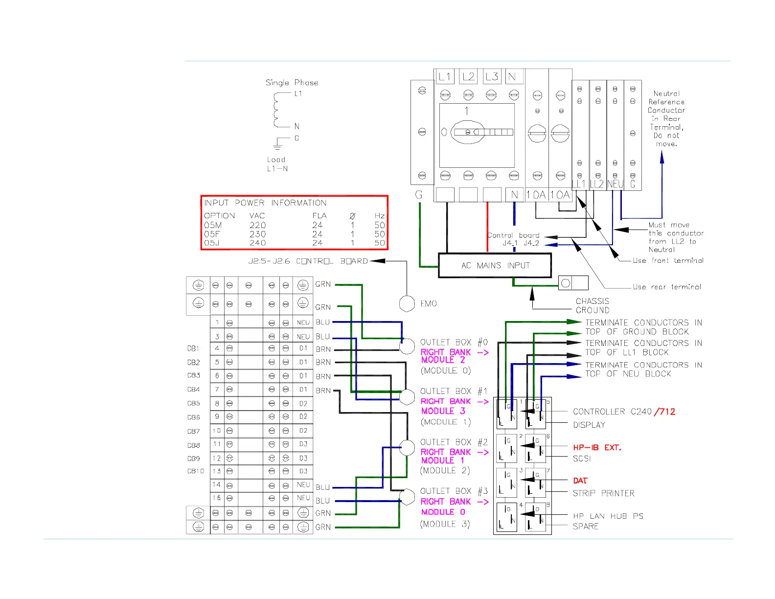Click the 'Control board J4.1 J4.2' label
775x599 pixels.
coord(514,239)
